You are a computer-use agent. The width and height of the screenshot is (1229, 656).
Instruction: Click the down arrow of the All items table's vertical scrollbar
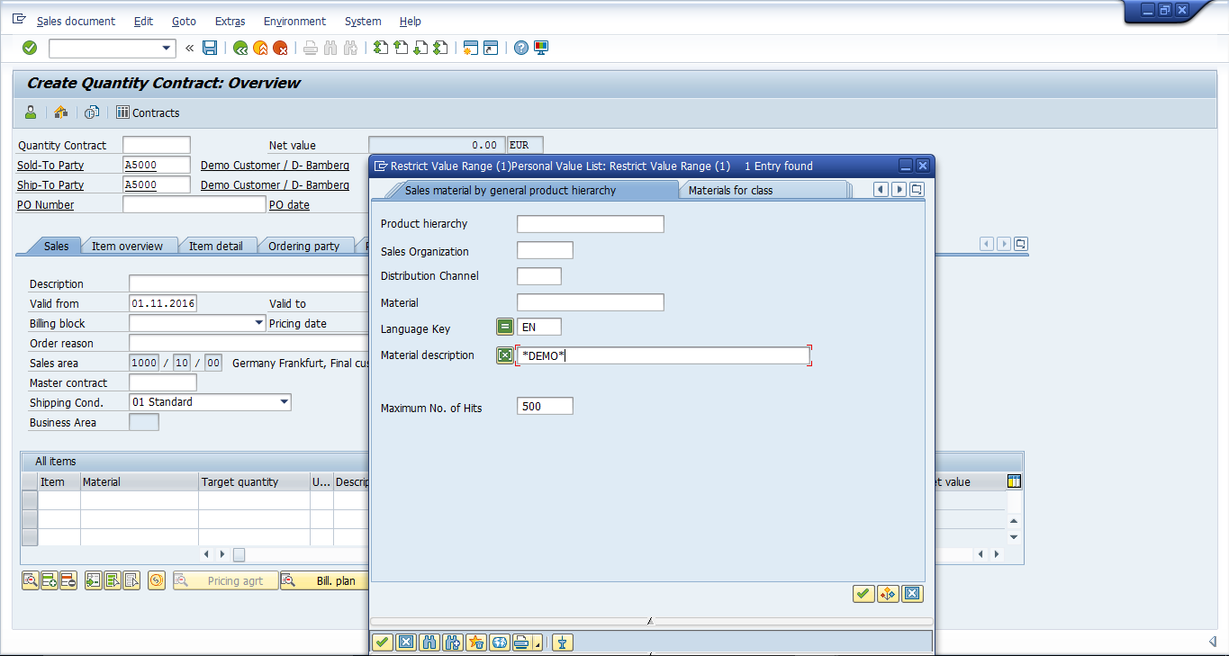point(1014,537)
